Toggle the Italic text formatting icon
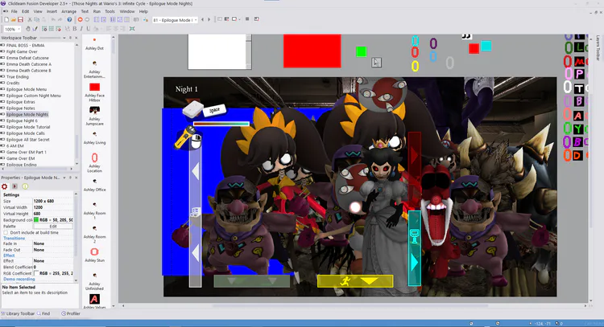Image resolution: width=604 pixels, height=327 pixels. click(x=81, y=29)
